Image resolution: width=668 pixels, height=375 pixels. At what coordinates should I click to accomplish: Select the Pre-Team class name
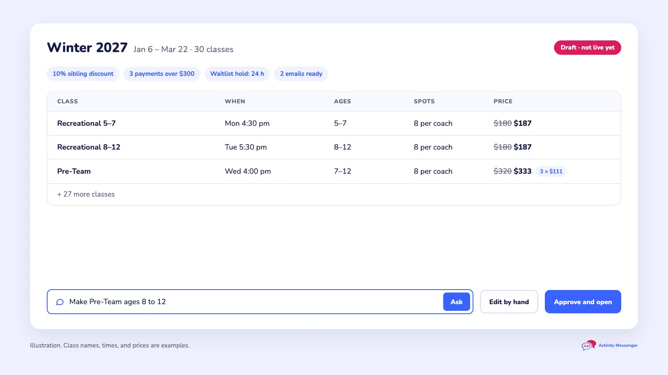point(74,171)
